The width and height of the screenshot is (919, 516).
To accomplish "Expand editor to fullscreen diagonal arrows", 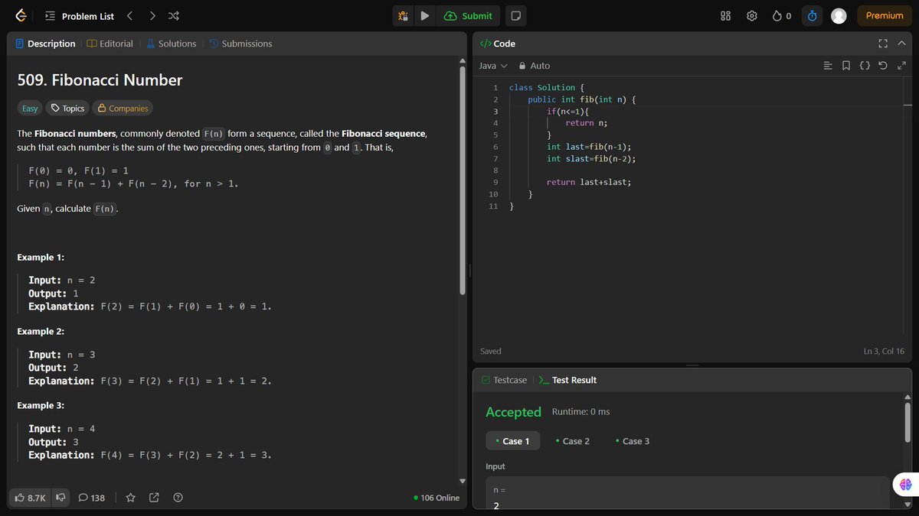I will (901, 66).
